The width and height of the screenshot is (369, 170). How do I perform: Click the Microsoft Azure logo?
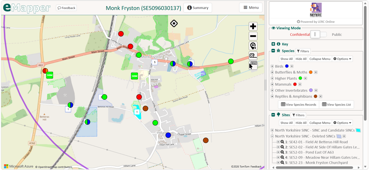tap(19, 167)
